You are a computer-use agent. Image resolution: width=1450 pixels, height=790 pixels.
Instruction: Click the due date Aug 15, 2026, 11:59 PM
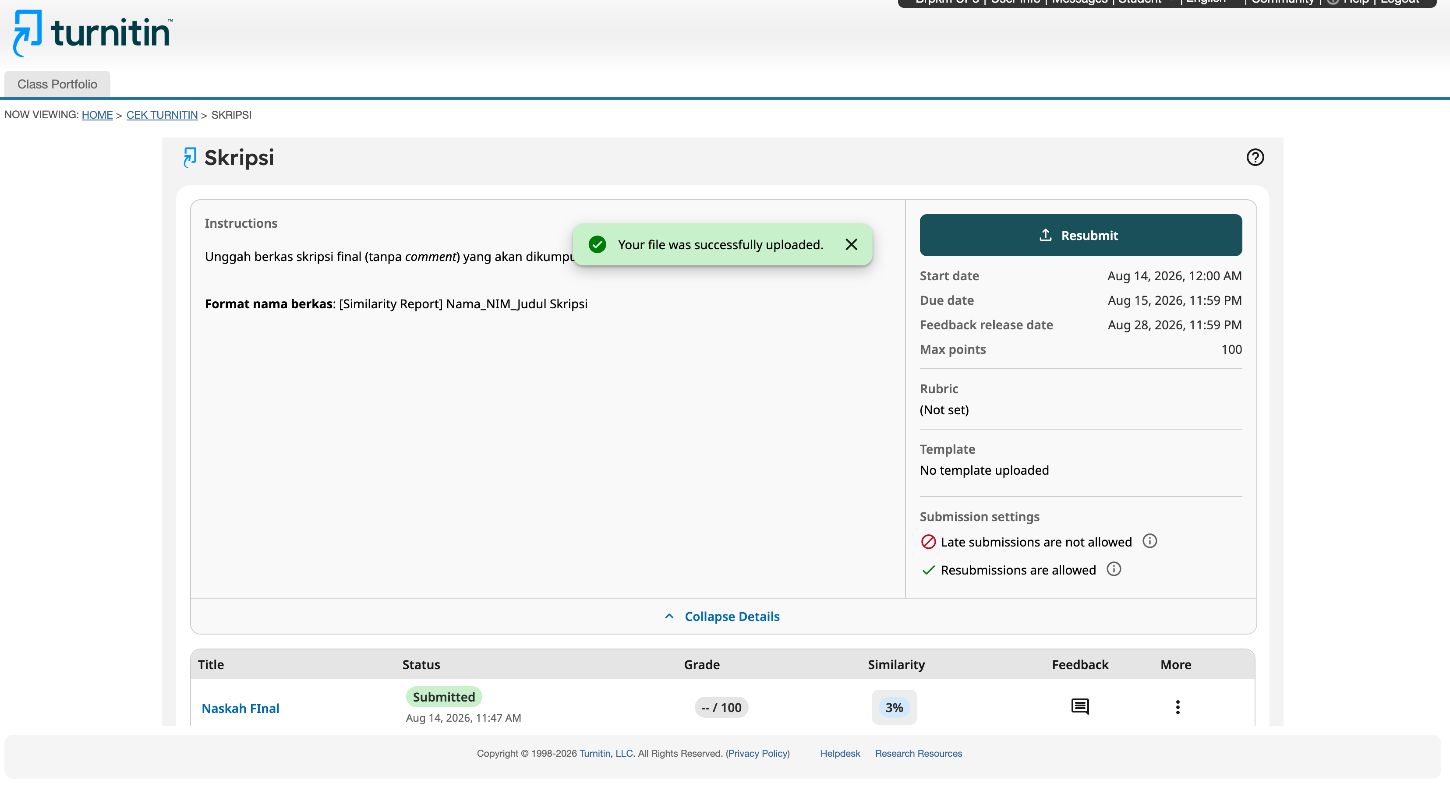pos(1174,300)
